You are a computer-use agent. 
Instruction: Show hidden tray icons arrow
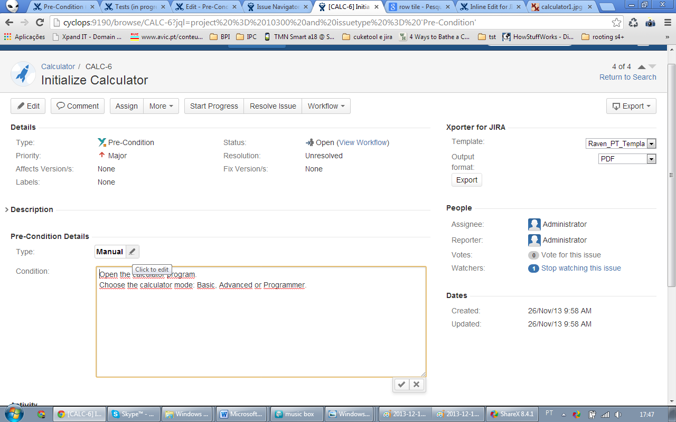(x=564, y=414)
